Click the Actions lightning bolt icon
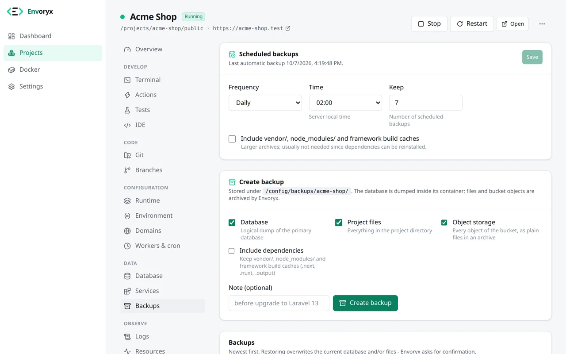Screen dimensions: 566x354 point(127,95)
